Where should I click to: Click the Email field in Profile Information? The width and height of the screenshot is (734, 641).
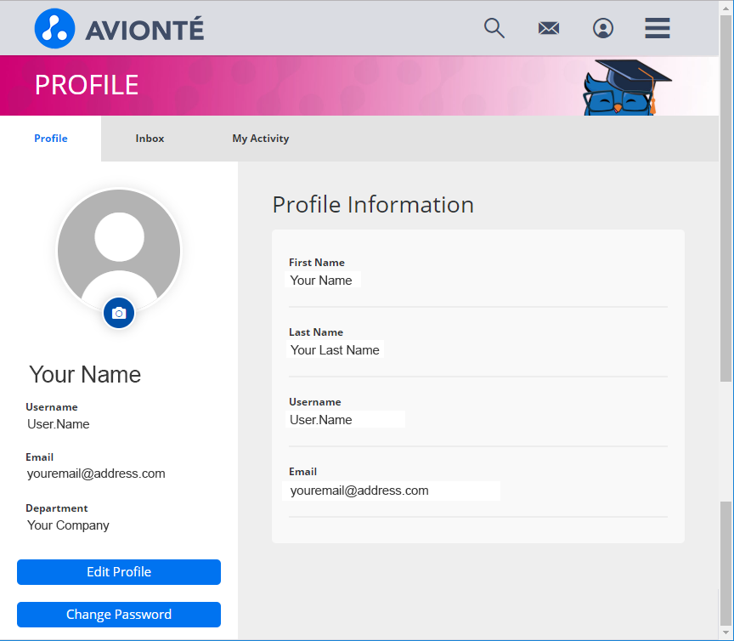pyautogui.click(x=392, y=491)
